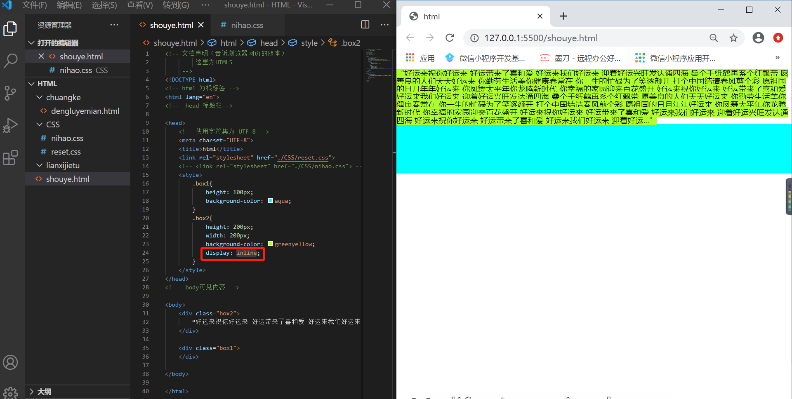Screen dimensions: 792x399
Task: Open the 文件(F) menu
Action: coord(35,5)
